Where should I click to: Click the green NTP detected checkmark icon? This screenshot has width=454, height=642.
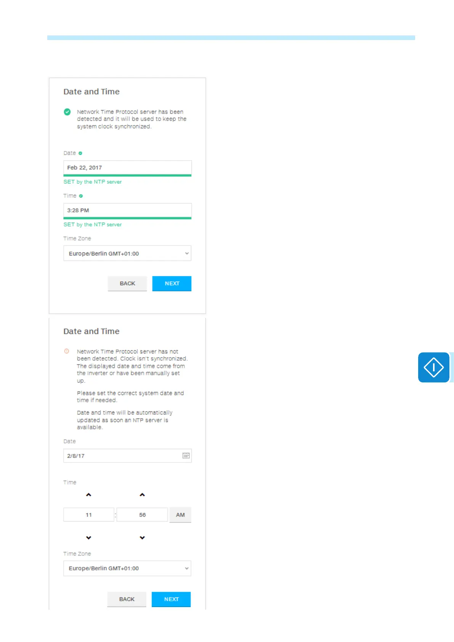(x=67, y=112)
